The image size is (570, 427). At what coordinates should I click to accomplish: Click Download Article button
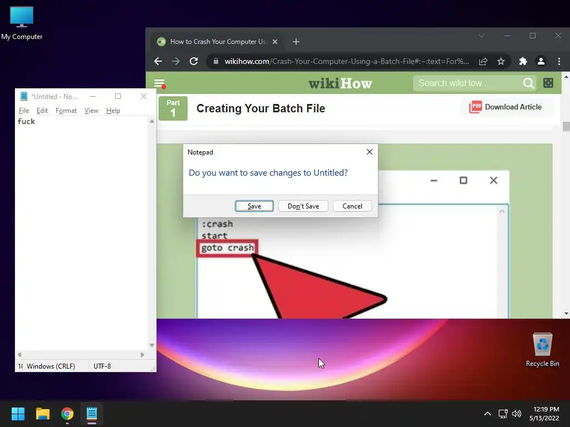click(505, 107)
